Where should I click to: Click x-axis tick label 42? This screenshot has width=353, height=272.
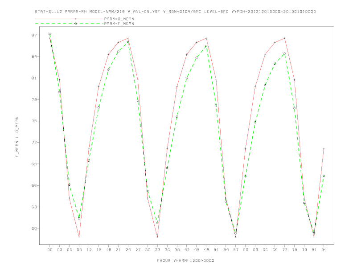pyautogui.click(x=187, y=250)
